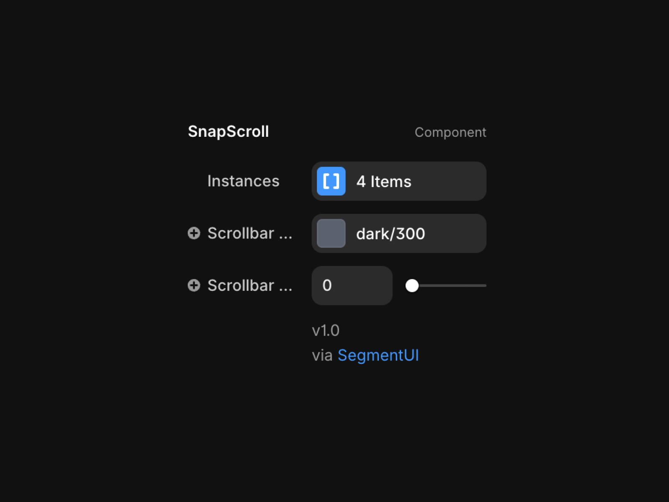Screen dimensions: 669x502
Task: Open the SegmentUI link
Action: [x=378, y=355]
